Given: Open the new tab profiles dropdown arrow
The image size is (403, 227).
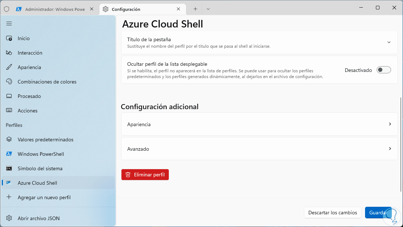Looking at the screenshot, I should pyautogui.click(x=208, y=9).
